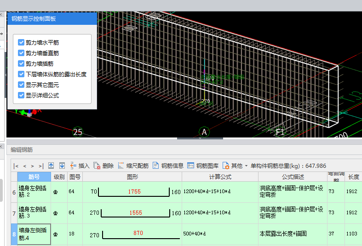Go to previous rebar record
Screen dimensions: 362x246
[24, 166]
